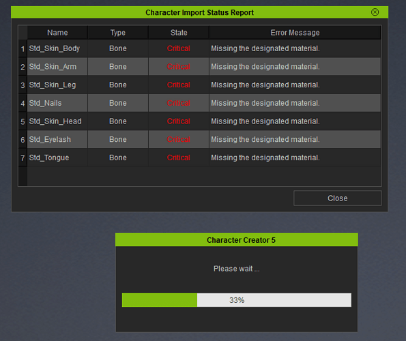Click Critical state for Std_Nails
This screenshot has height=341, width=406.
tap(179, 103)
